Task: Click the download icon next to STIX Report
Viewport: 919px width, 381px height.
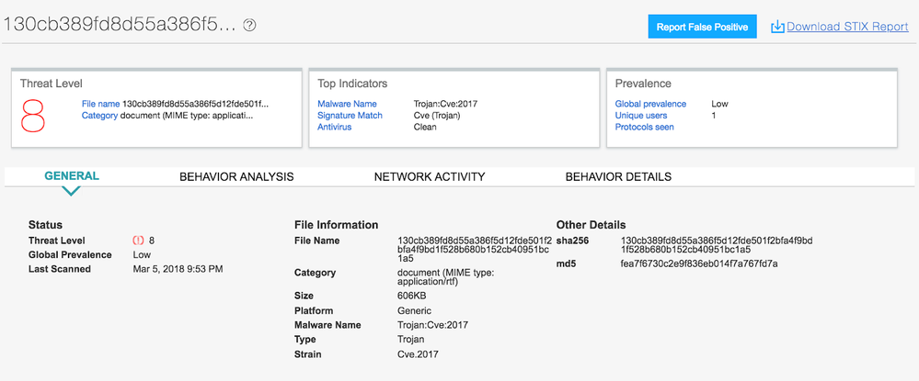Action: 777,27
